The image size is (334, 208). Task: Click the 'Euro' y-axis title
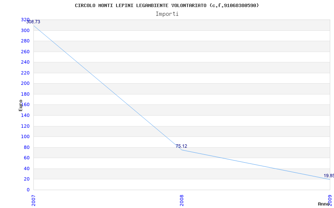[20, 106]
